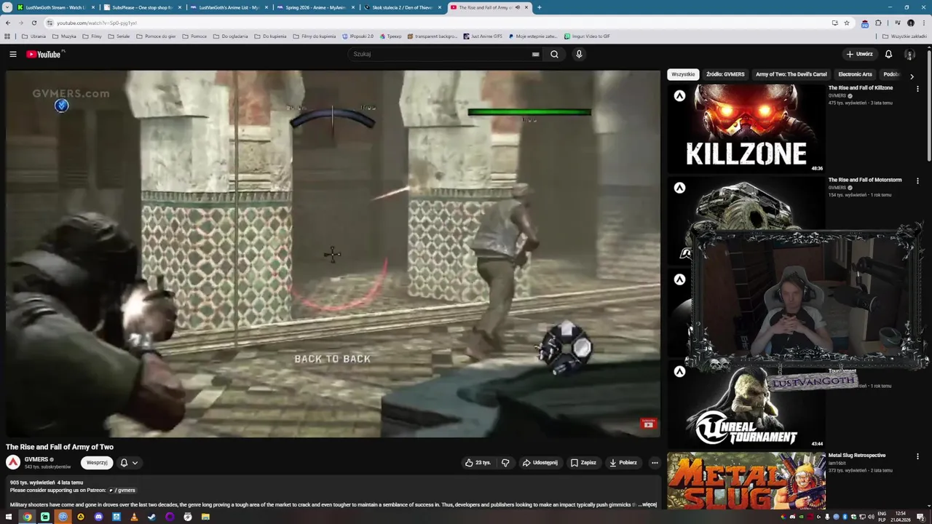Switch to LustVanGoth Stream browser tab
The image size is (932, 524).
55,7
